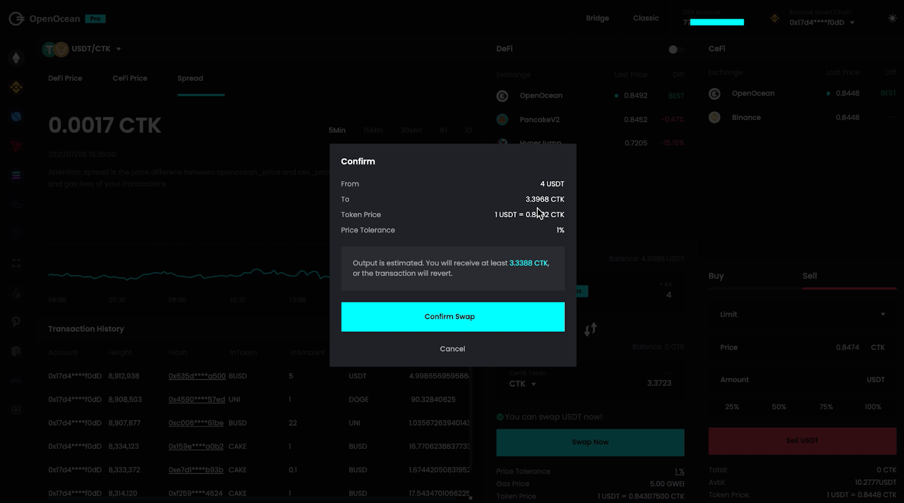Set sell amount to 75%
Image resolution: width=904 pixels, height=503 pixels.
[825, 407]
